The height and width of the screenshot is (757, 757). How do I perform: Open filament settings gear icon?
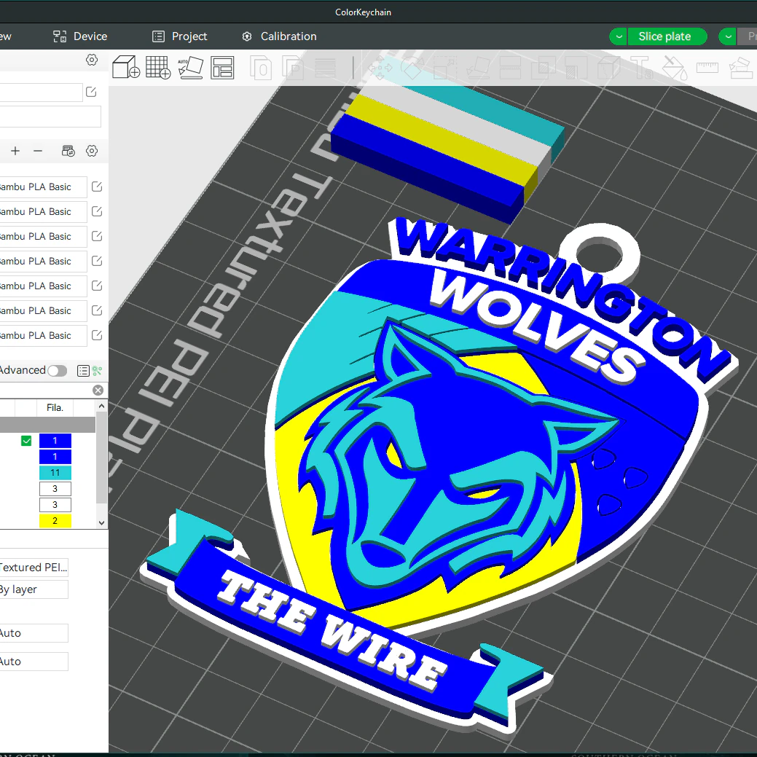tap(92, 151)
